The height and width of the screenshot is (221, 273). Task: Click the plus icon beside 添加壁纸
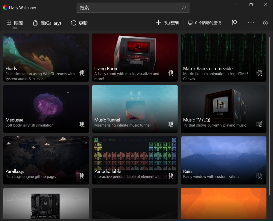[x=158, y=23]
